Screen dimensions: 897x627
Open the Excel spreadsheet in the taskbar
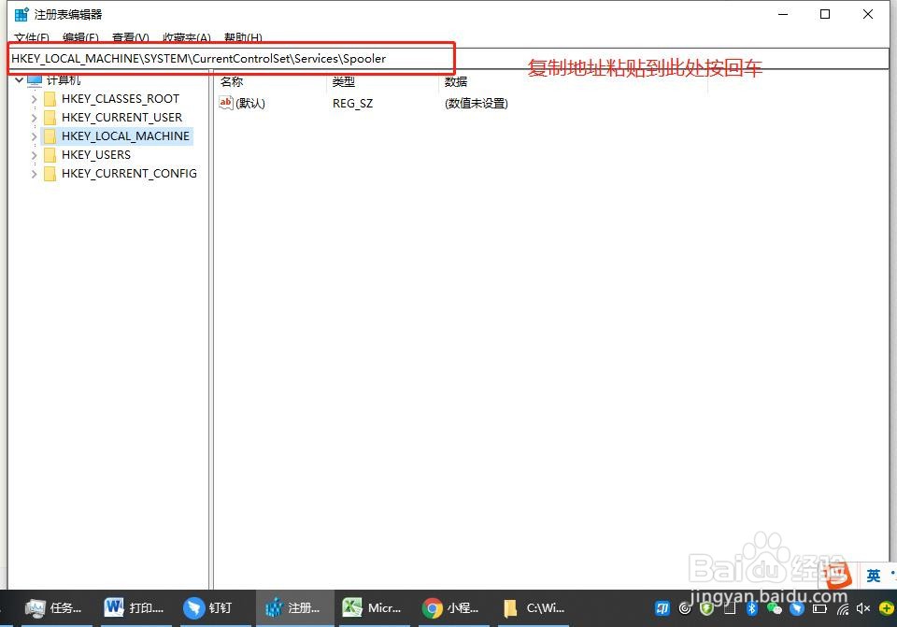click(373, 608)
